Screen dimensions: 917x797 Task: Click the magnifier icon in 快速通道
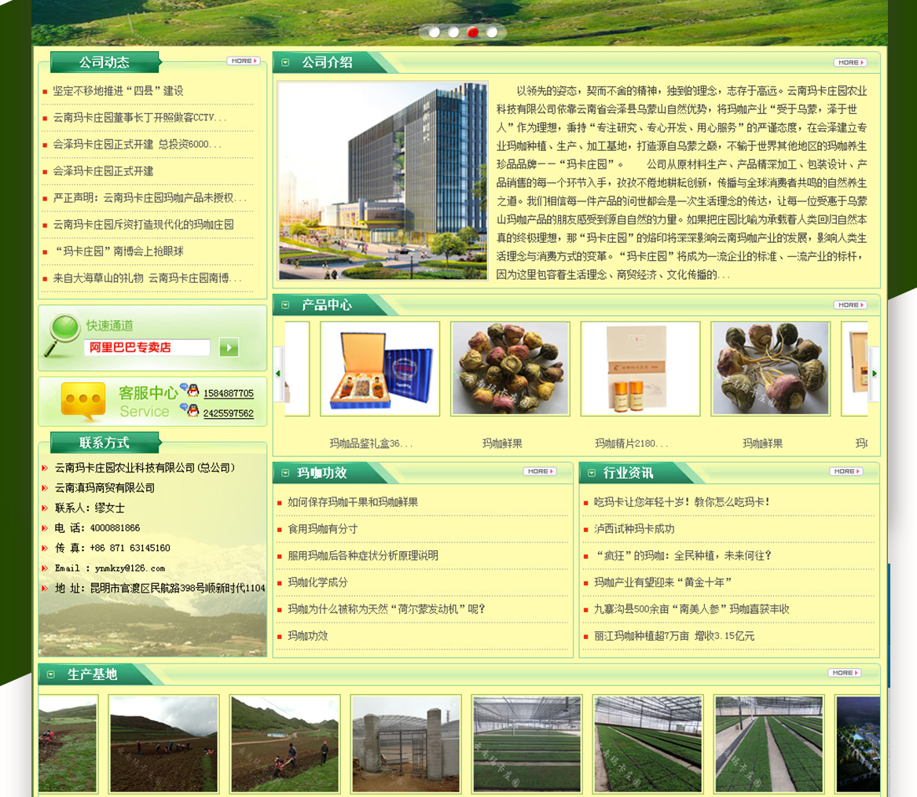point(63,334)
